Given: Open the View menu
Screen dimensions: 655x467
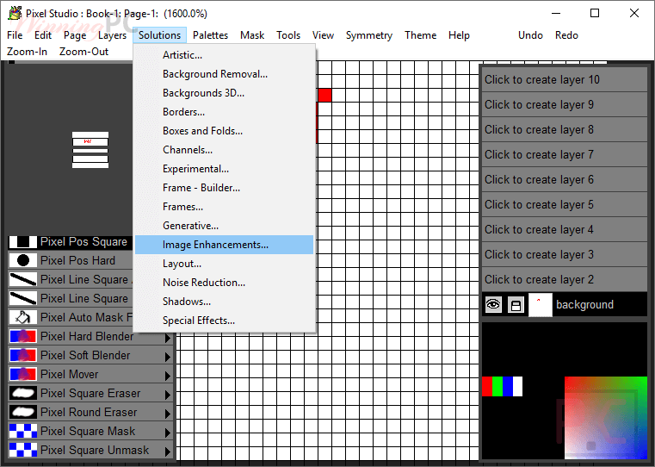Looking at the screenshot, I should pyautogui.click(x=323, y=35).
